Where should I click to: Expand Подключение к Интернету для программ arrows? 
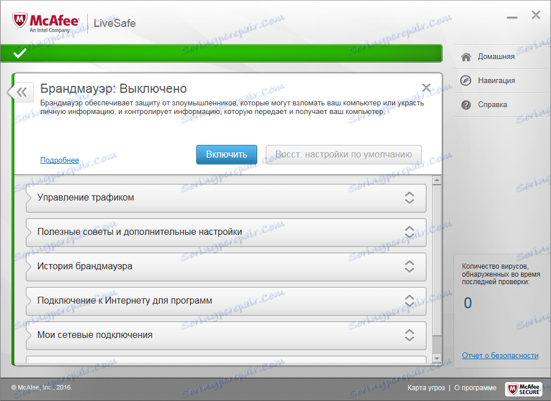point(409,301)
